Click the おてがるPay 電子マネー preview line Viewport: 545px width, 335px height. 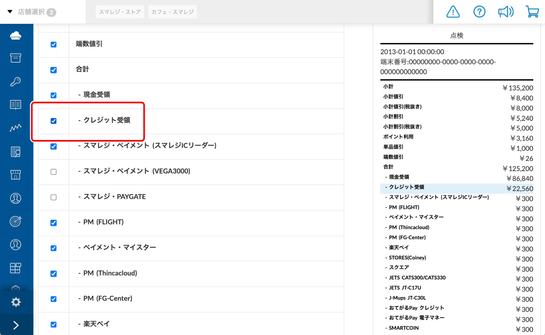tap(457, 319)
